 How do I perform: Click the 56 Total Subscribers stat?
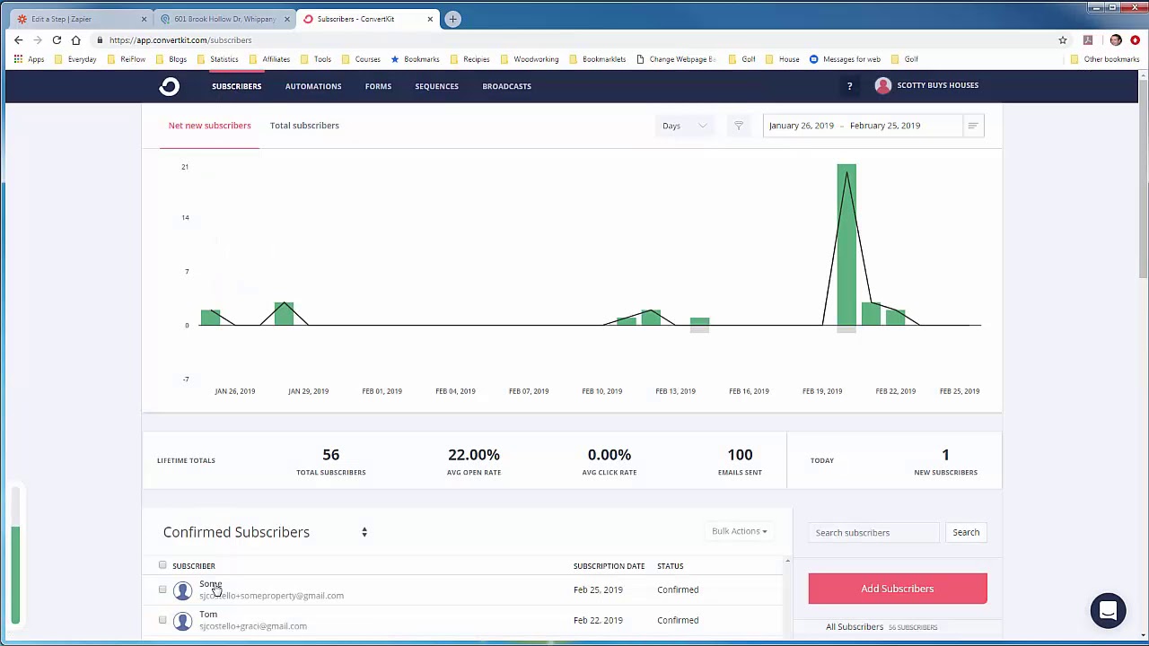point(331,461)
